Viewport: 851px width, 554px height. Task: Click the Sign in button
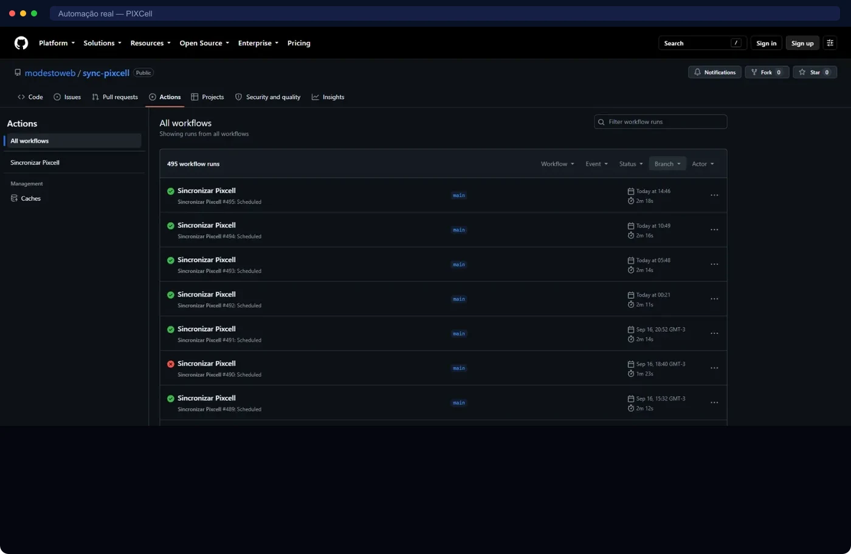point(767,43)
